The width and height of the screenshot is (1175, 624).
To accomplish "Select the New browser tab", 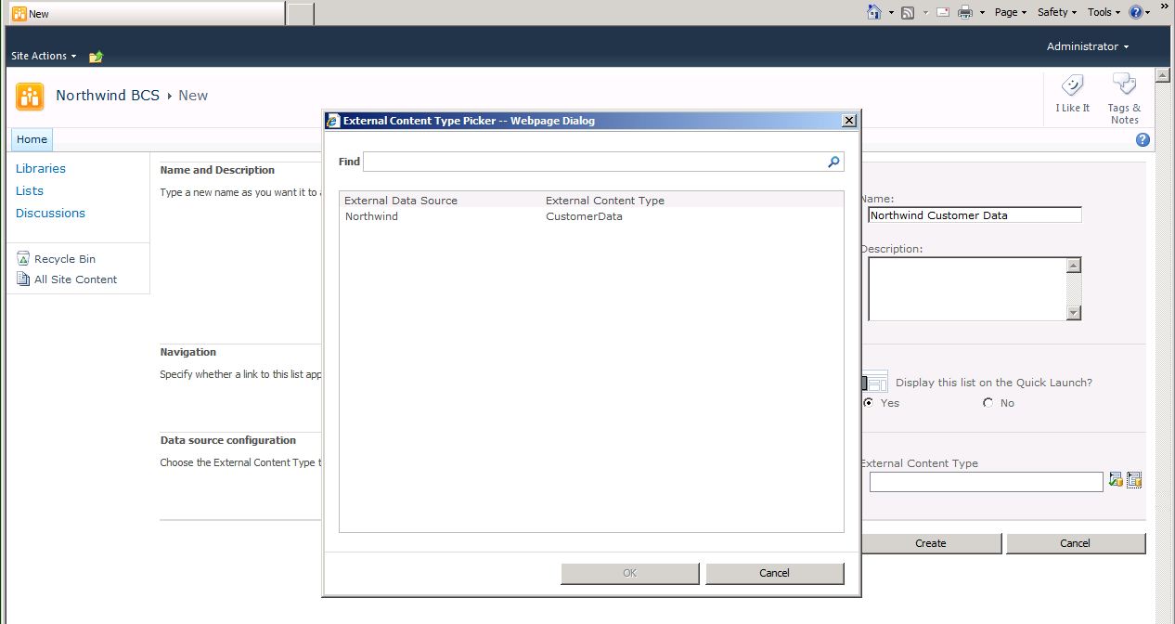I will click(x=146, y=13).
